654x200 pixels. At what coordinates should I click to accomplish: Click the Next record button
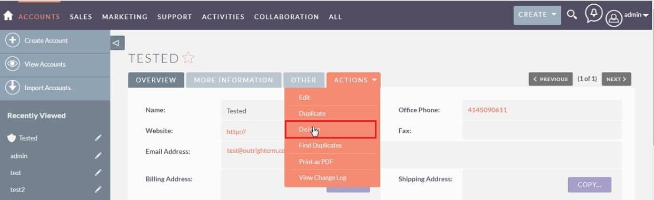pyautogui.click(x=616, y=79)
